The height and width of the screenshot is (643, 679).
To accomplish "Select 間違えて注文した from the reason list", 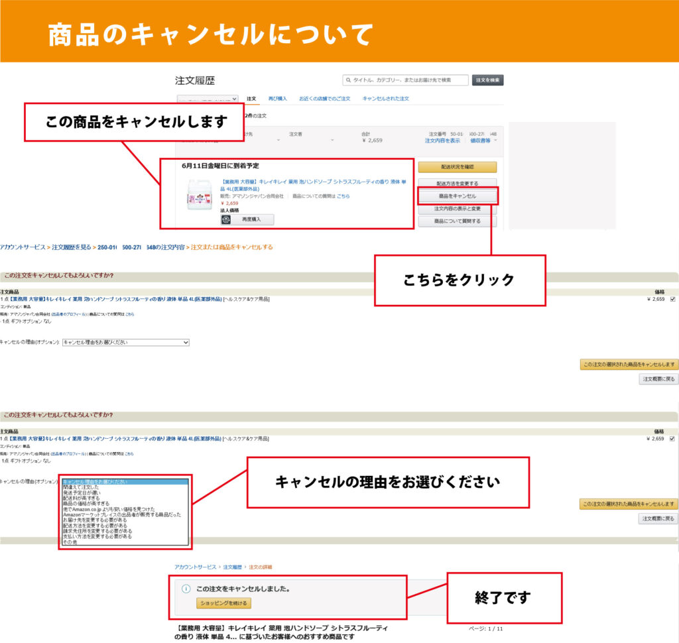I will (125, 488).
